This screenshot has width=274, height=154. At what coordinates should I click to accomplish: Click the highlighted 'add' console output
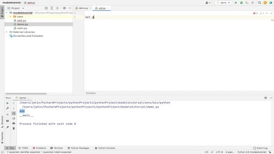22,111
